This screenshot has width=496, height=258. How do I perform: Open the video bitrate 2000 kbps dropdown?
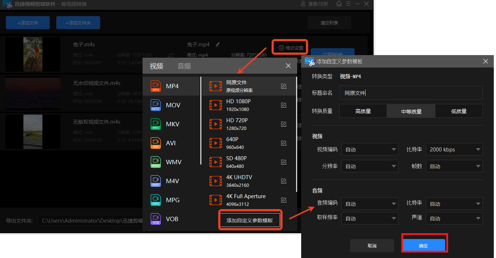click(x=454, y=149)
